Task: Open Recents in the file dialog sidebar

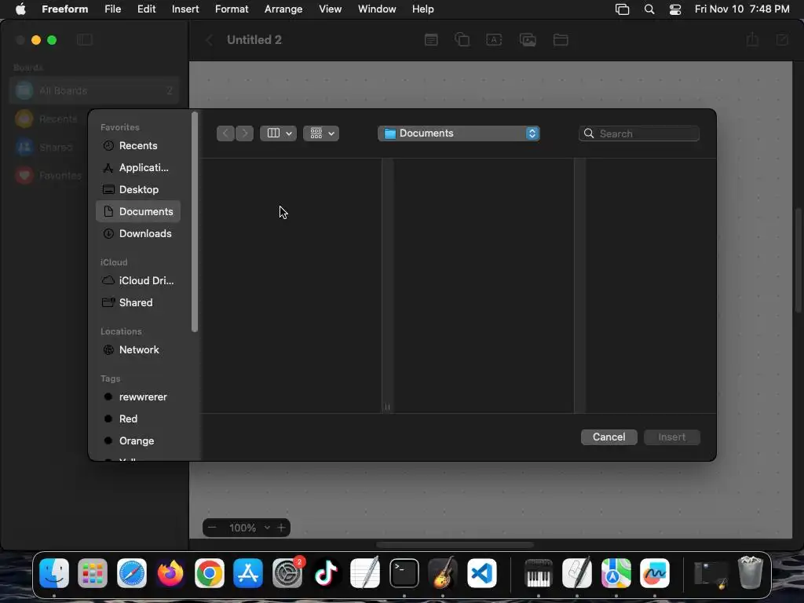Action: tap(138, 145)
